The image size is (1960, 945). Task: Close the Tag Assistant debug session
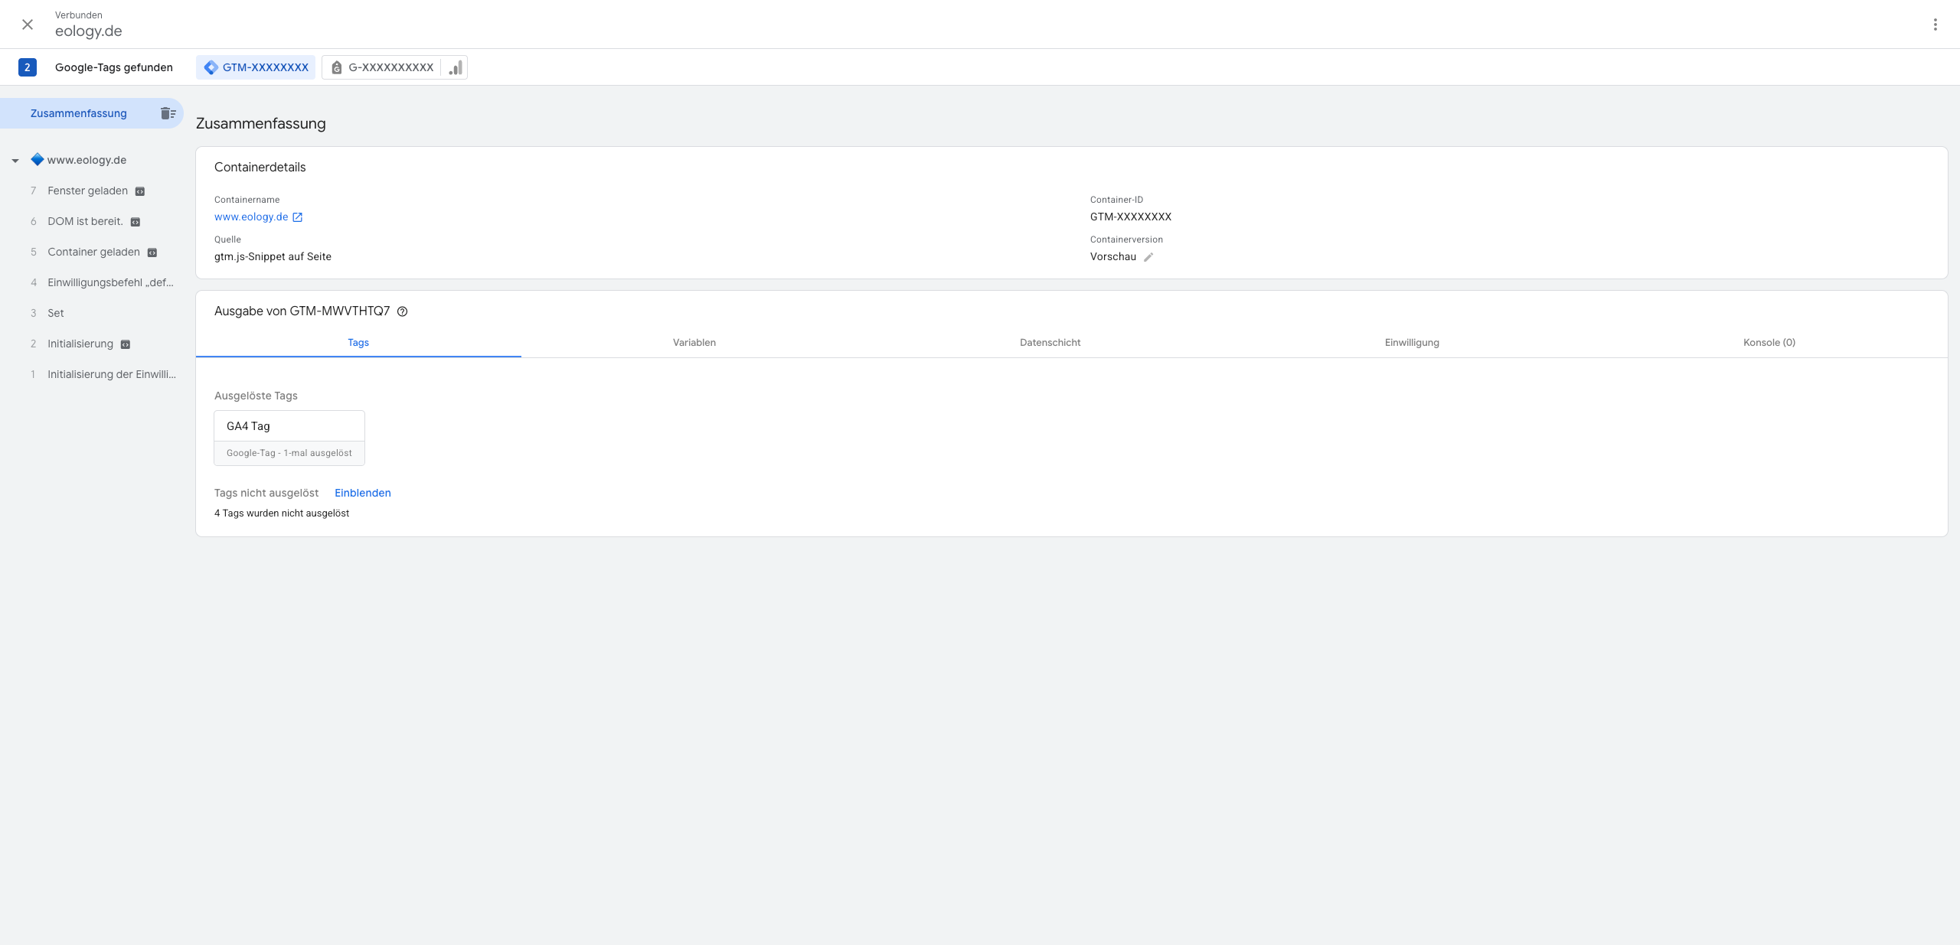pyautogui.click(x=28, y=24)
